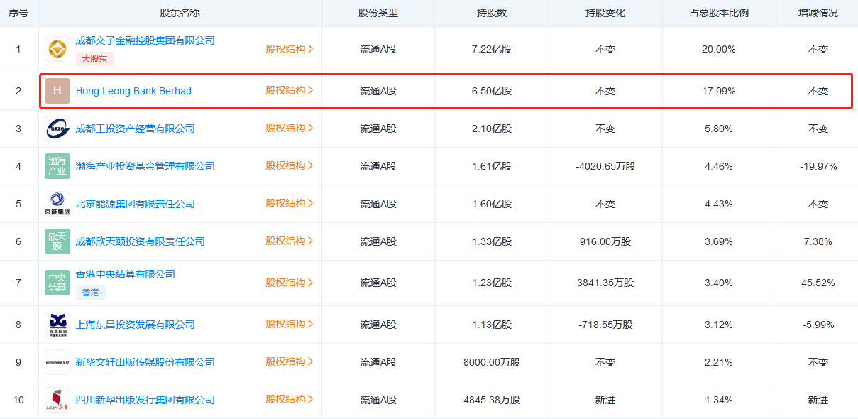
Task: Select the -5.99% change cell
Action: 818,325
